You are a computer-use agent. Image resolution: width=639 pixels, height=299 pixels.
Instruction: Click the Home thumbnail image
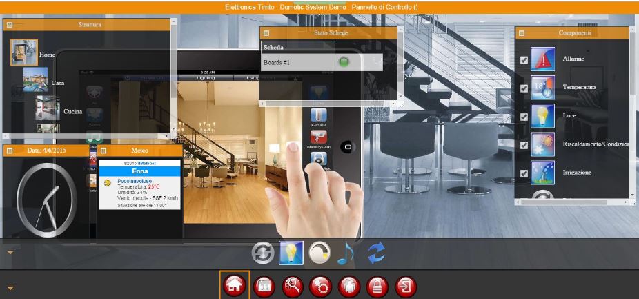(x=24, y=52)
